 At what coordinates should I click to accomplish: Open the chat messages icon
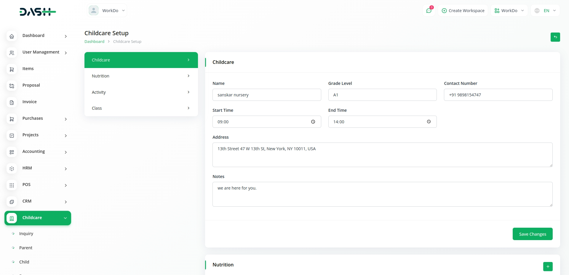click(429, 11)
